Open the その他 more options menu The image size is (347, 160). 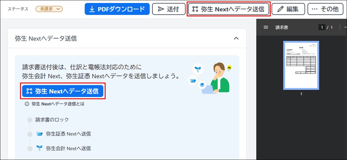point(325,9)
